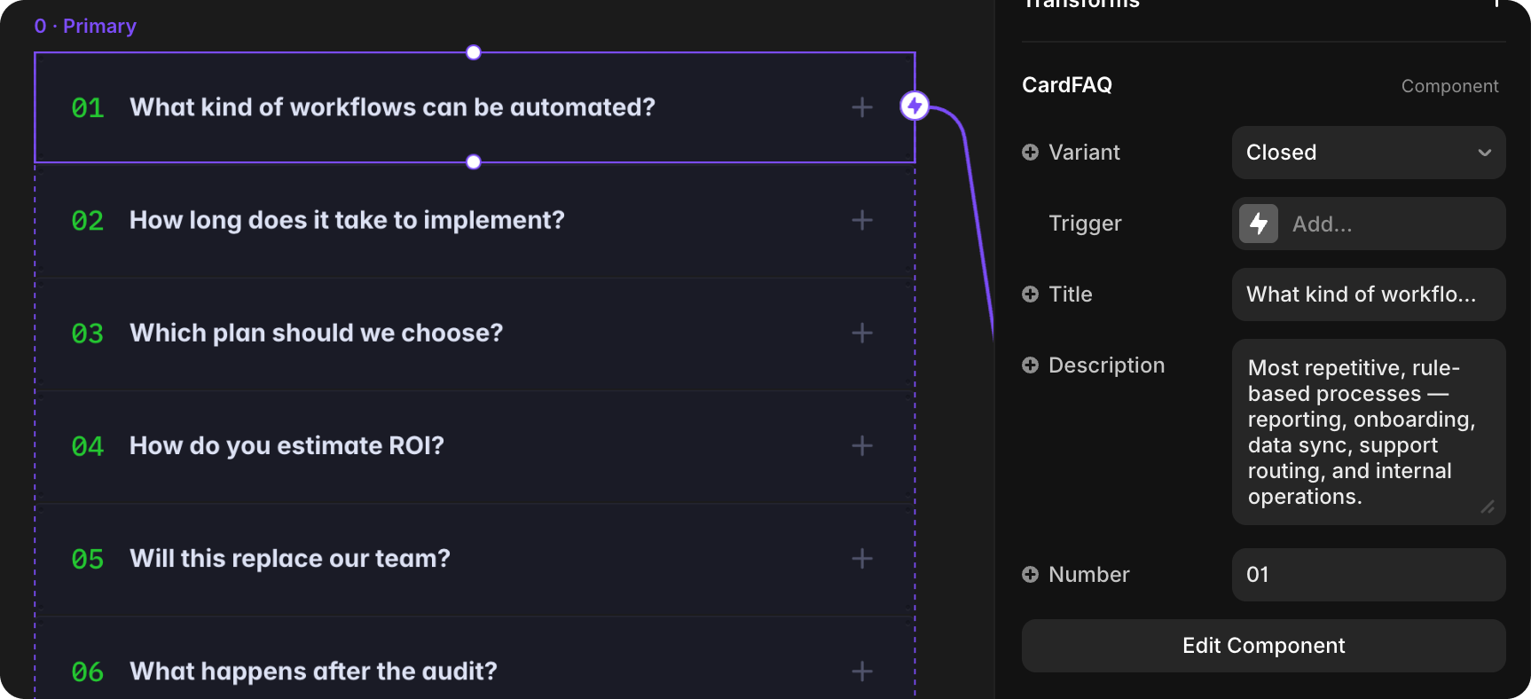Select the question 'How do you estimate ROI?'
The height and width of the screenshot is (699, 1531).
click(x=287, y=445)
